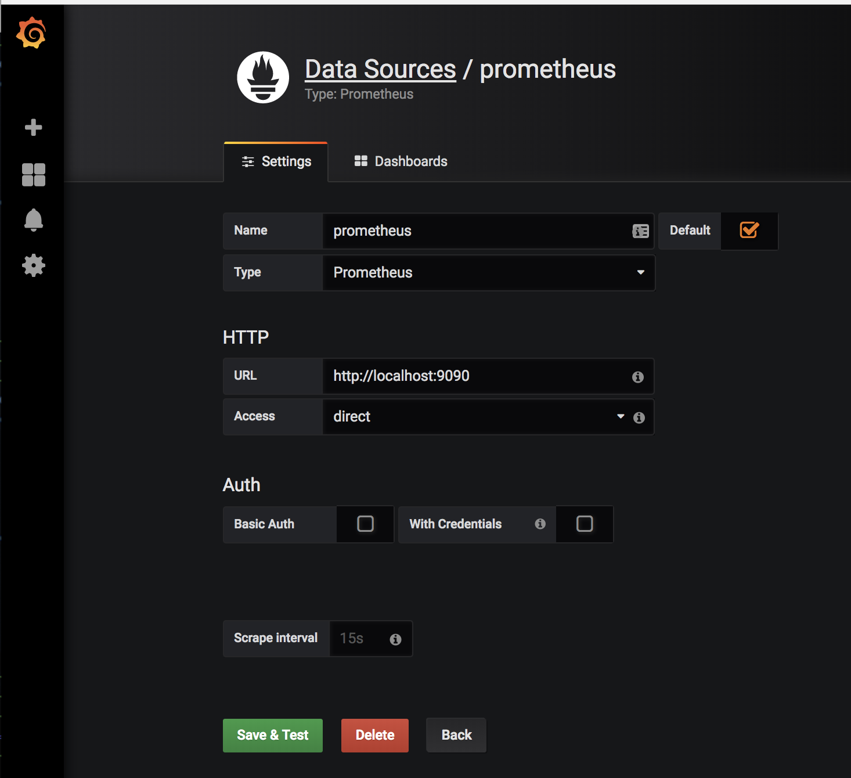The image size is (851, 778).
Task: Click the contact card icon in Name field
Action: click(640, 231)
